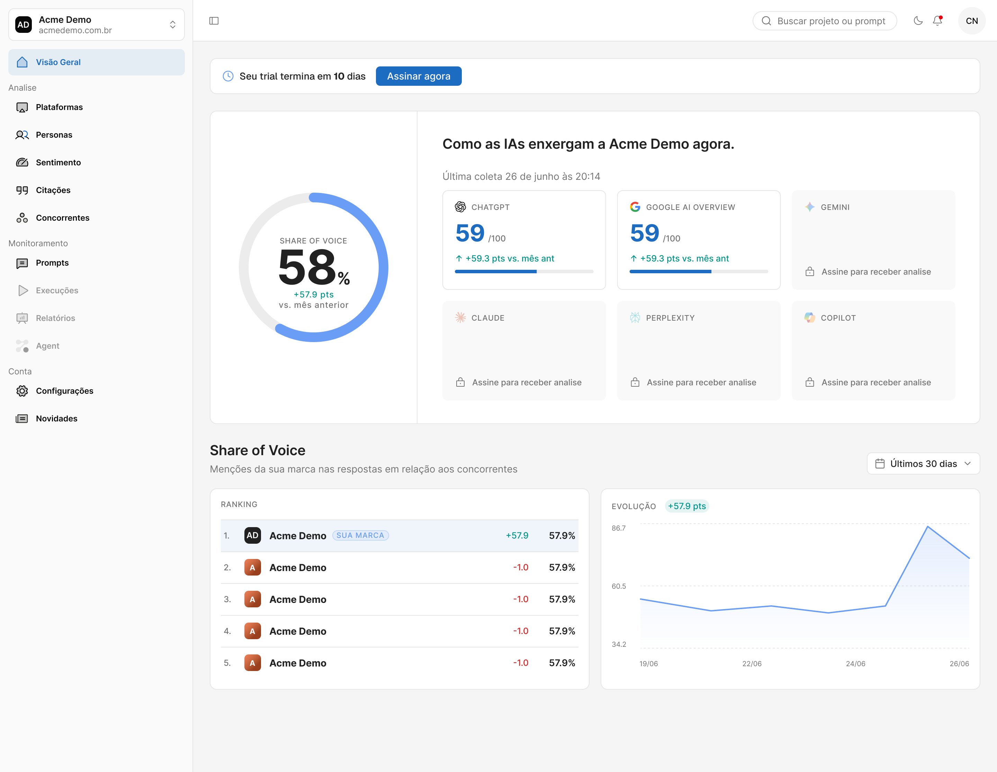
Task: Open the Concorrentes page
Action: 96,218
